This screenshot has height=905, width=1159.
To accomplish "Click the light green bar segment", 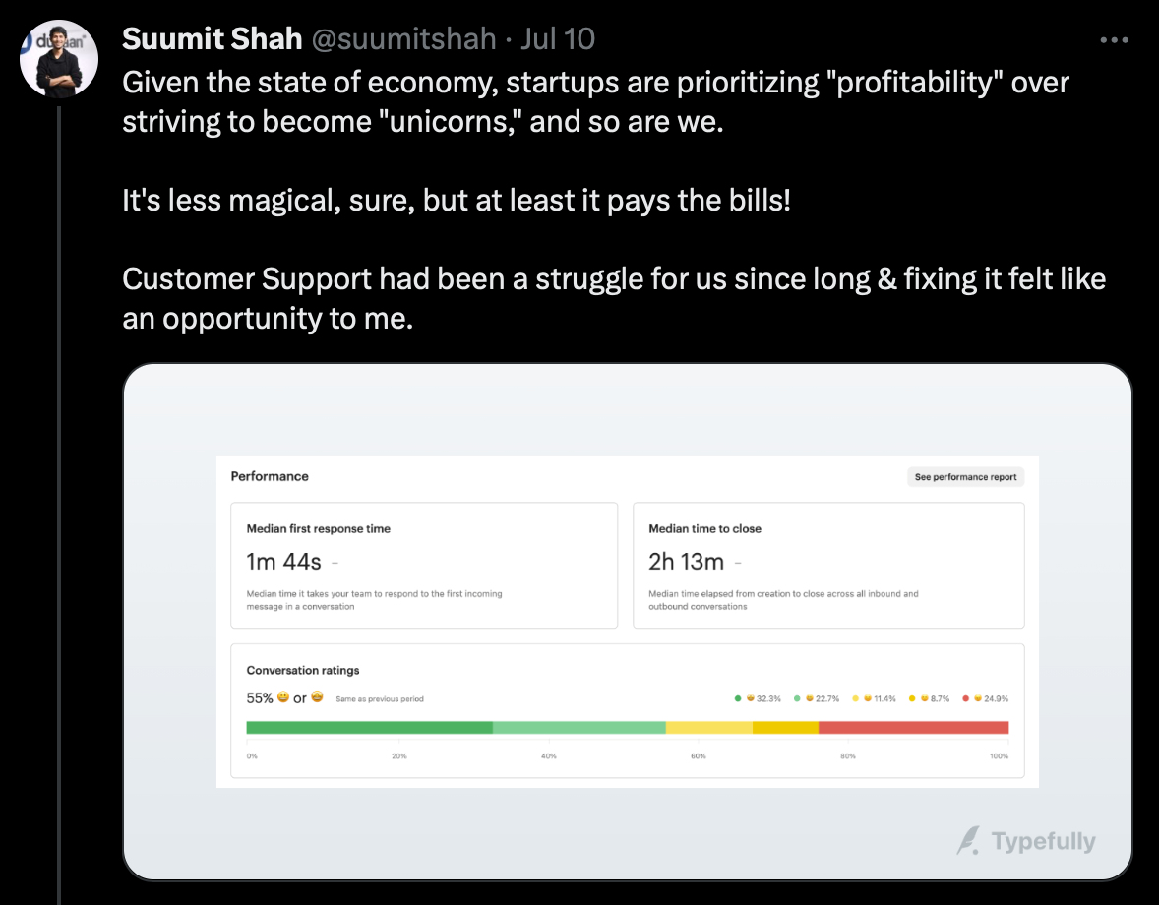I will coord(579,728).
